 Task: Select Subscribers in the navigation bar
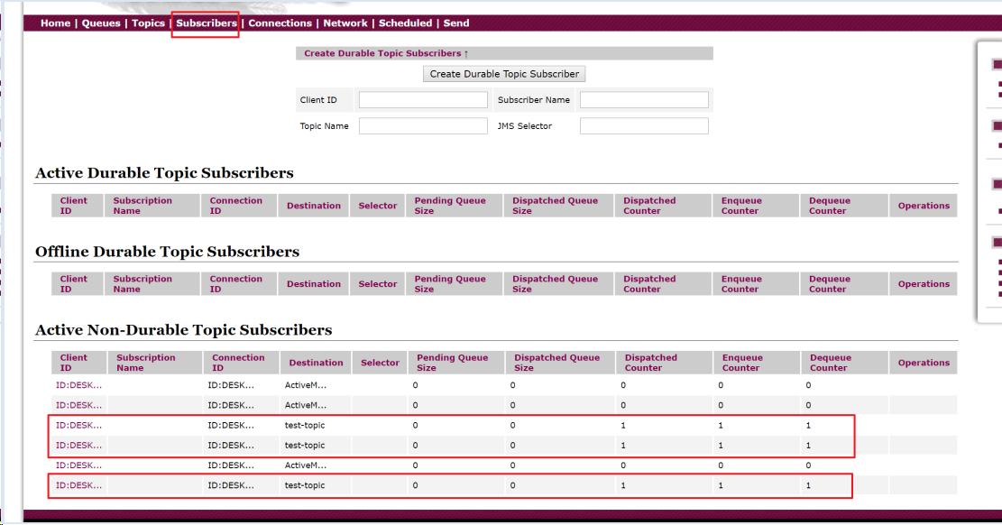(x=207, y=23)
